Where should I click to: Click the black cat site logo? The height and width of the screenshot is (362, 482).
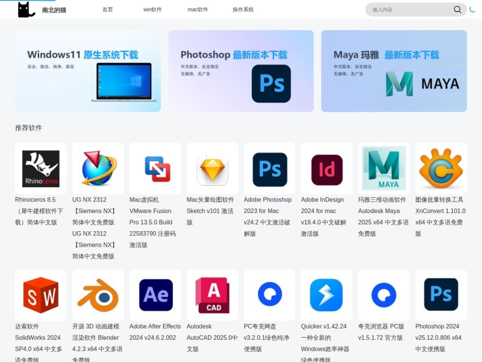pyautogui.click(x=27, y=10)
